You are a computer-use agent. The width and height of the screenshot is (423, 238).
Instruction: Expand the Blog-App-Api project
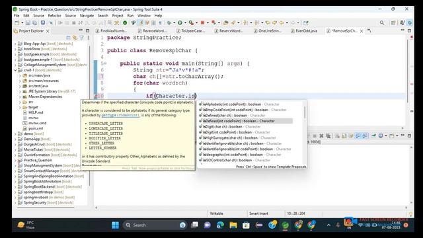pos(16,44)
